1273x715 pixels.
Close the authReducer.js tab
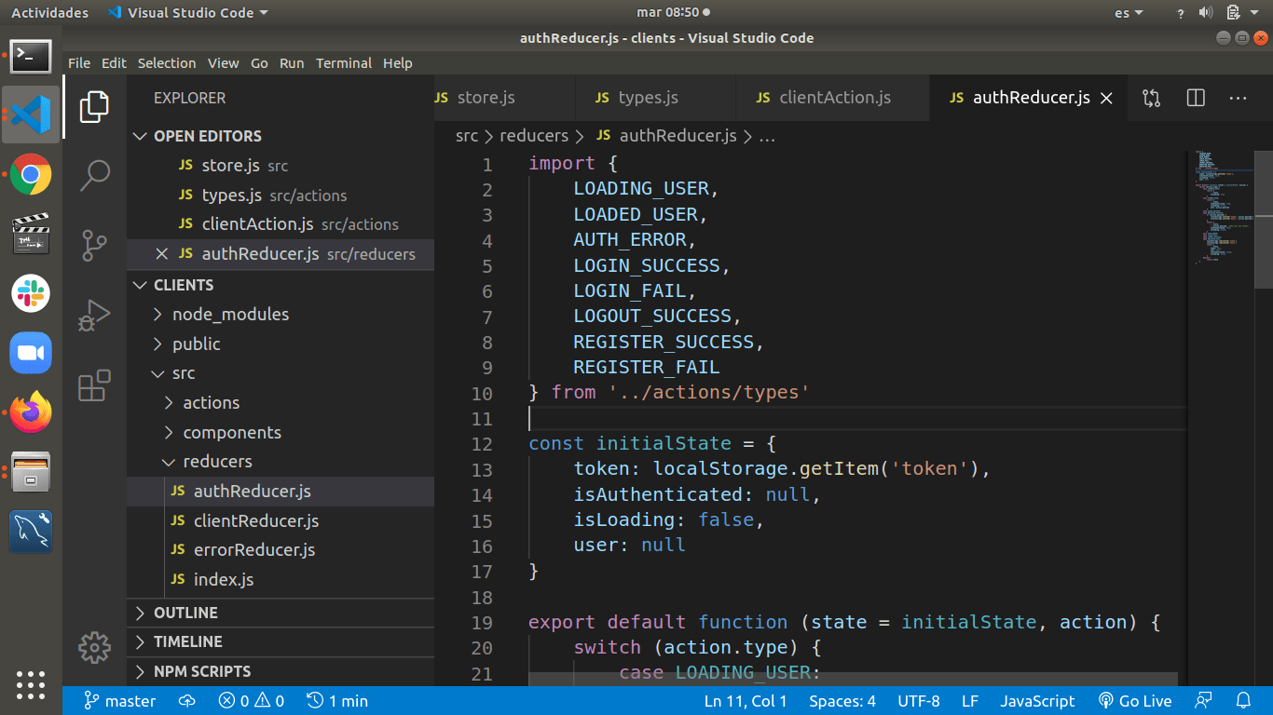click(1107, 99)
